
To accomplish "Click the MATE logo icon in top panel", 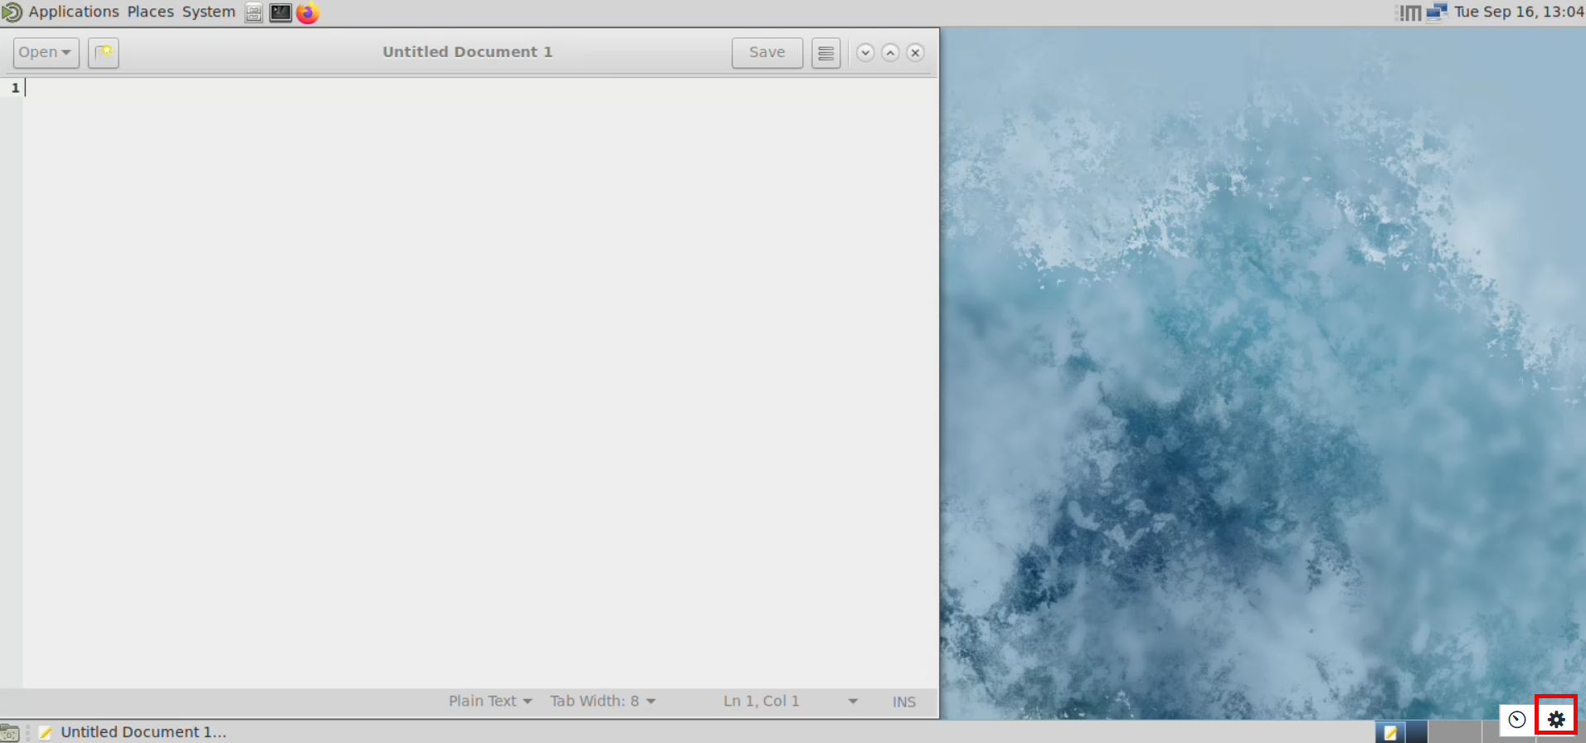I will click(x=12, y=12).
